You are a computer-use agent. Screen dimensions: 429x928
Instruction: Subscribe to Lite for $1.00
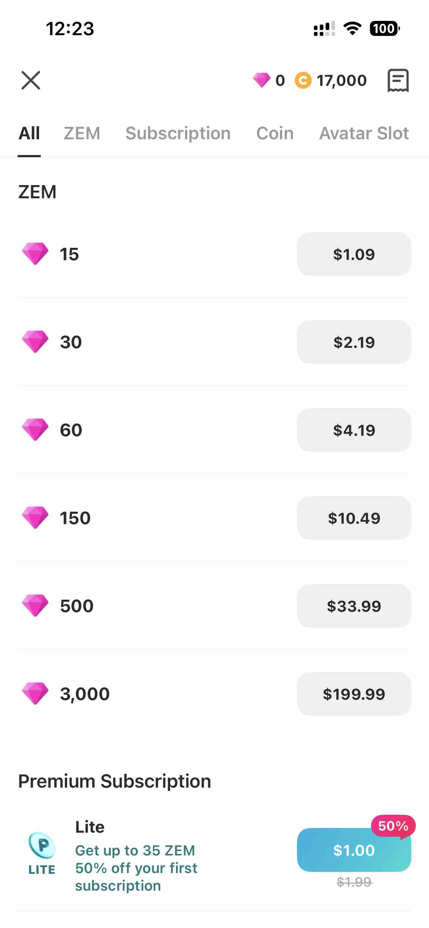pos(354,850)
